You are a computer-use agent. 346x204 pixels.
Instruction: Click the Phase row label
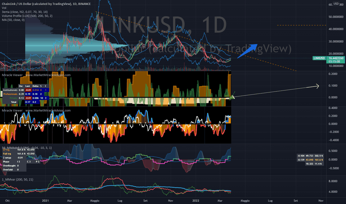coord(6,161)
